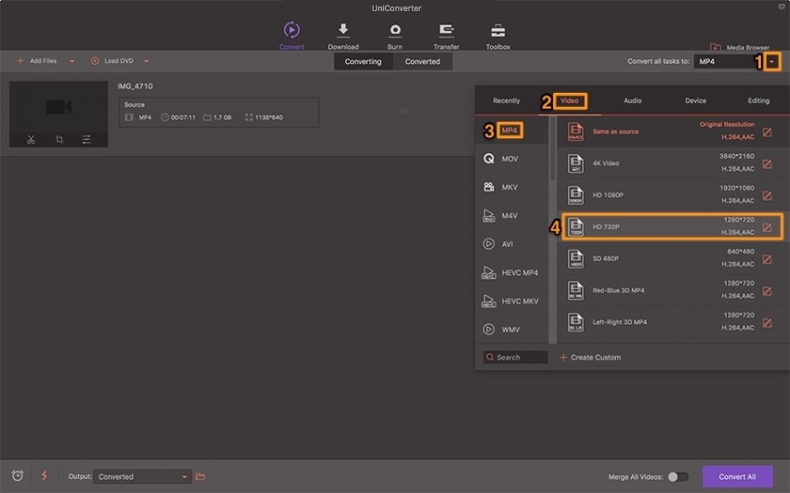Select the MKV format
The width and height of the screenshot is (790, 493).
[511, 188]
